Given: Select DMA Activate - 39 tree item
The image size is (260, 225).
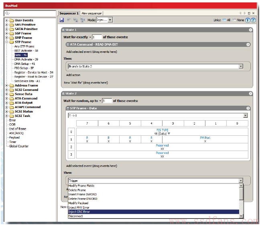Looking at the screenshot, I should coord(26,59).
